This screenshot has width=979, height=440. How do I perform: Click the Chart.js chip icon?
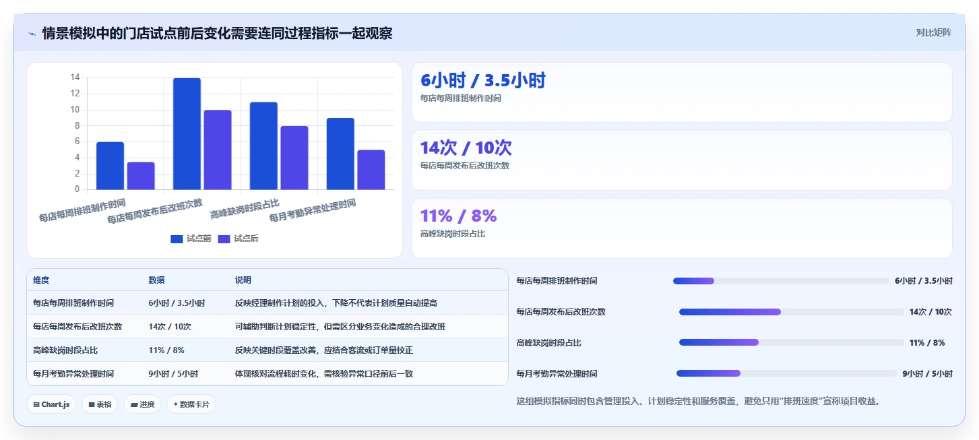point(36,404)
